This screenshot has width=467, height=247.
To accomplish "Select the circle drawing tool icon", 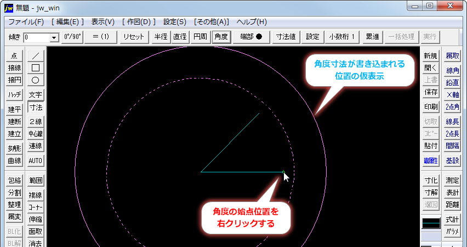I will [x=36, y=80].
